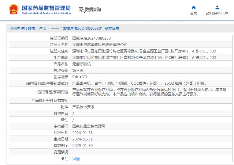This screenshot has width=234, height=165.
Task: Click the 详情 link
Action: coord(76,159)
